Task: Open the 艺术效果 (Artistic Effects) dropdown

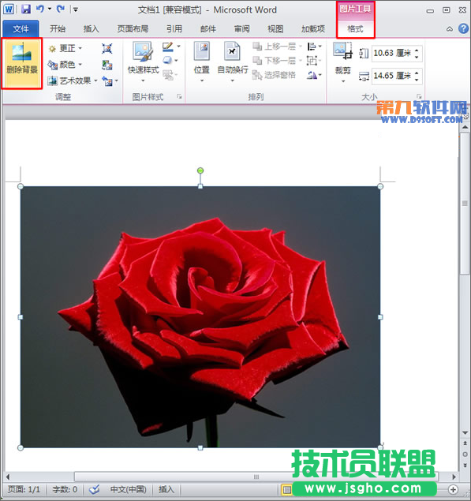Action: 73,80
